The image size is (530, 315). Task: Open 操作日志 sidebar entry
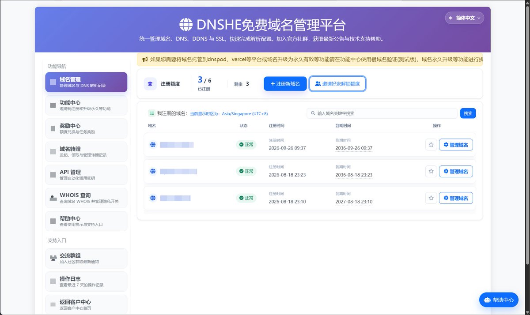click(x=86, y=281)
